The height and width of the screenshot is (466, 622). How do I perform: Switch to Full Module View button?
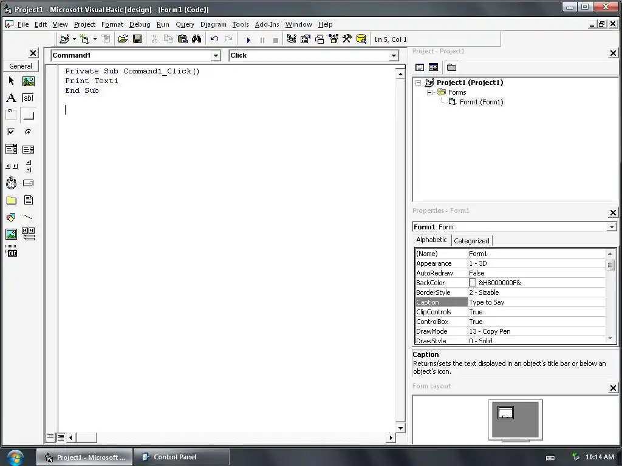click(61, 437)
